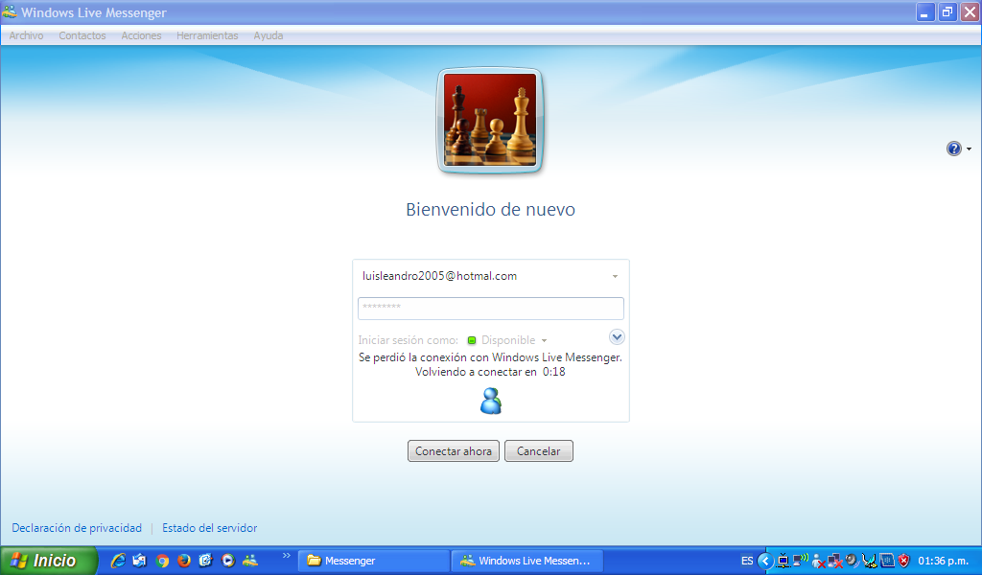This screenshot has height=575, width=982.
Task: Click the Messenger disconnected tray icon
Action: point(818,562)
